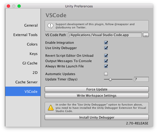Image resolution: width=158 pixels, height=133 pixels.
Task: Click the VS Code Path label
Action: [56, 35]
